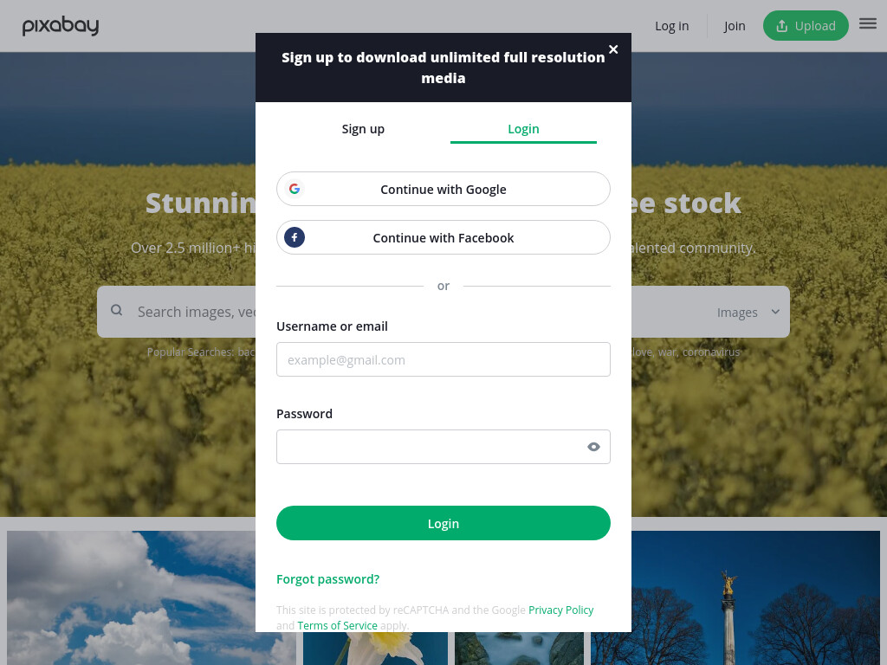
Task: Toggle password visibility eye icon
Action: click(x=593, y=447)
